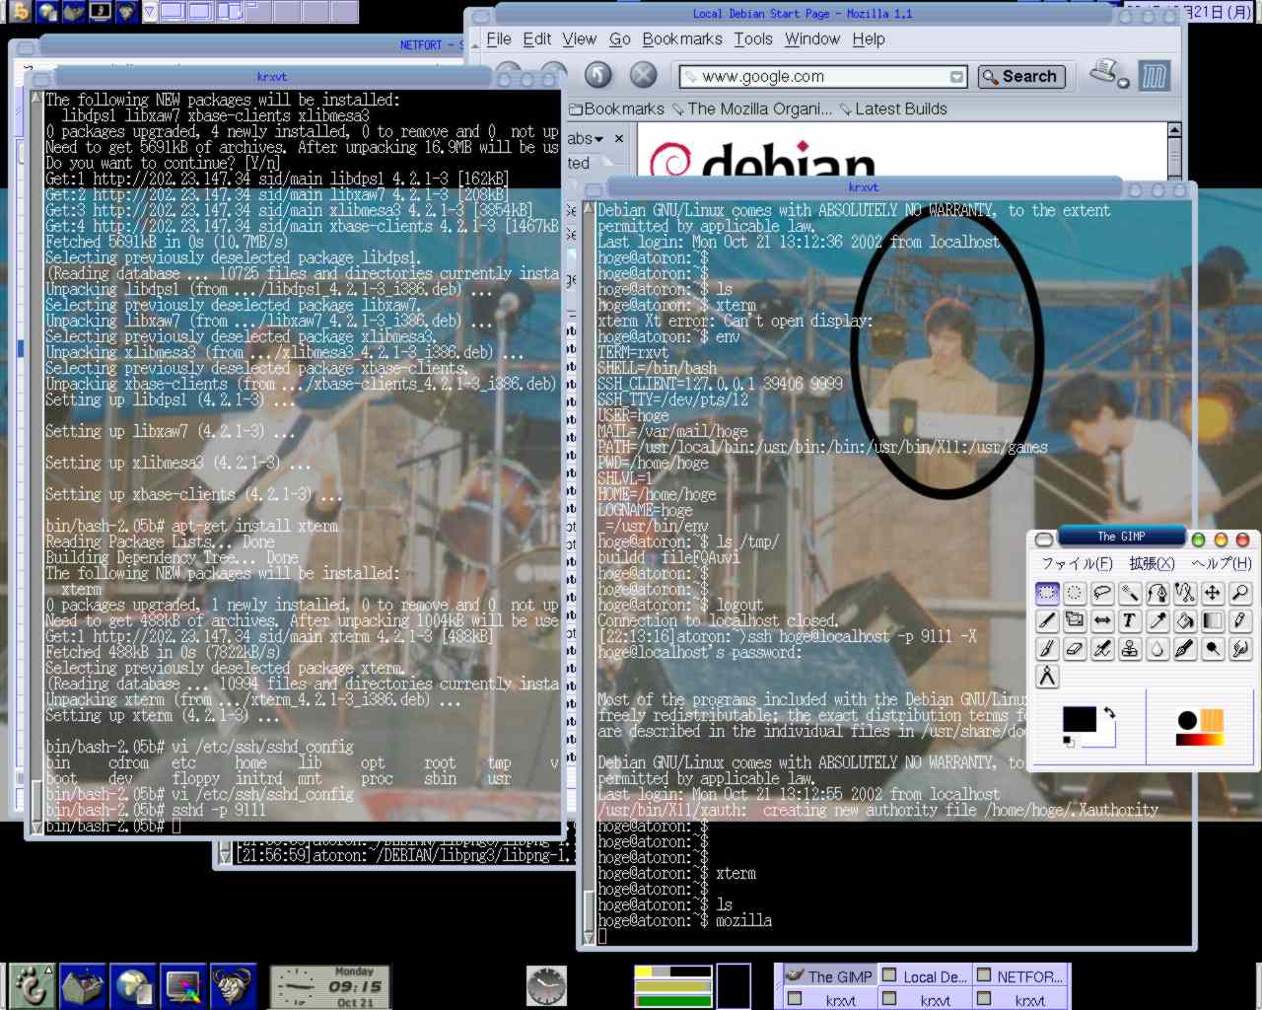Click the Mozilla Search button
1262x1010 pixels.
(1020, 76)
